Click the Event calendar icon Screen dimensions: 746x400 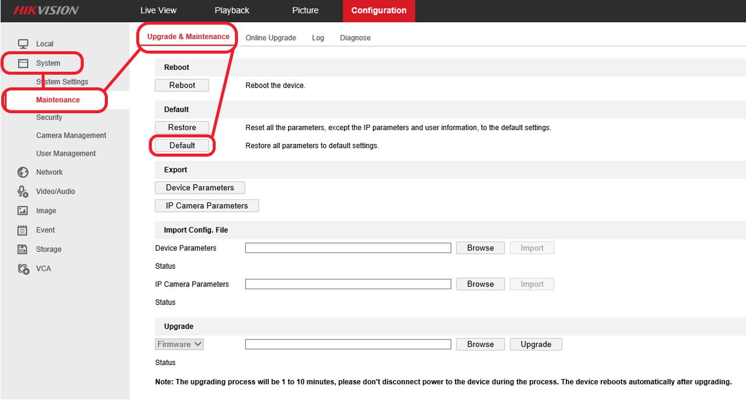point(23,230)
